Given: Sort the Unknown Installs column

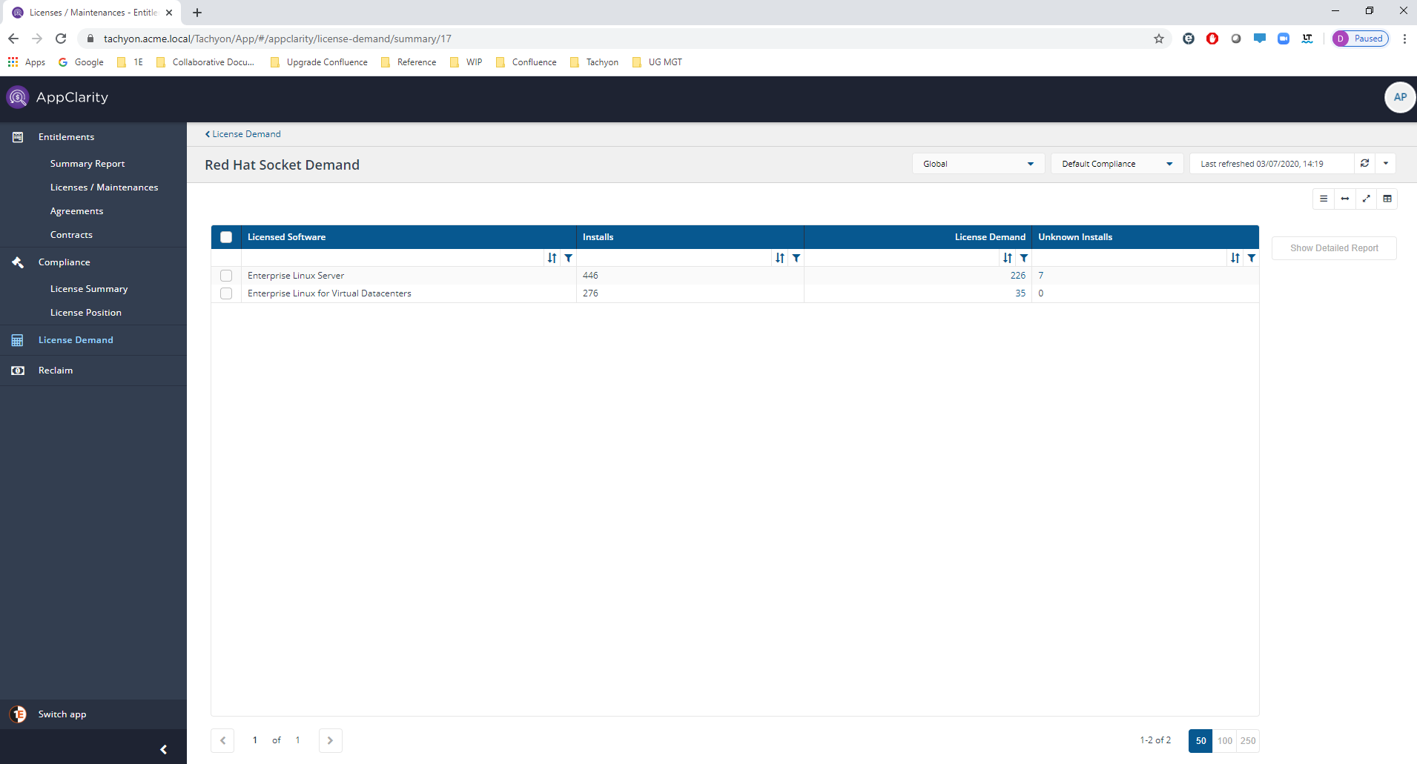Looking at the screenshot, I should pyautogui.click(x=1235, y=258).
